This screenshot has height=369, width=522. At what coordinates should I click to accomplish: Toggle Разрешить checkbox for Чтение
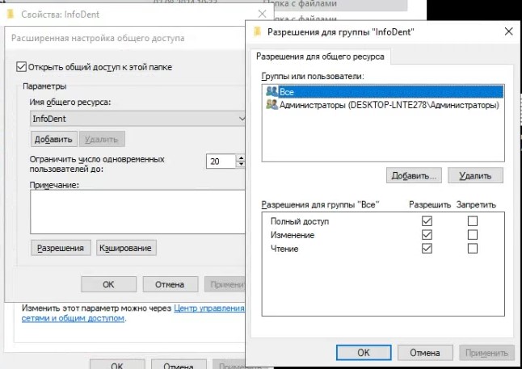click(427, 249)
